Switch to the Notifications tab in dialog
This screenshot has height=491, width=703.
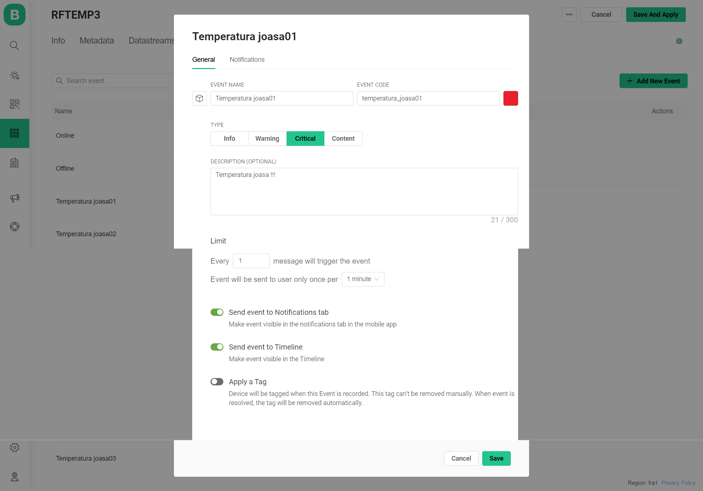tap(247, 60)
